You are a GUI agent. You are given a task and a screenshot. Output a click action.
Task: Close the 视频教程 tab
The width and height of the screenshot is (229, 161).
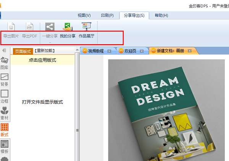pos(109,51)
